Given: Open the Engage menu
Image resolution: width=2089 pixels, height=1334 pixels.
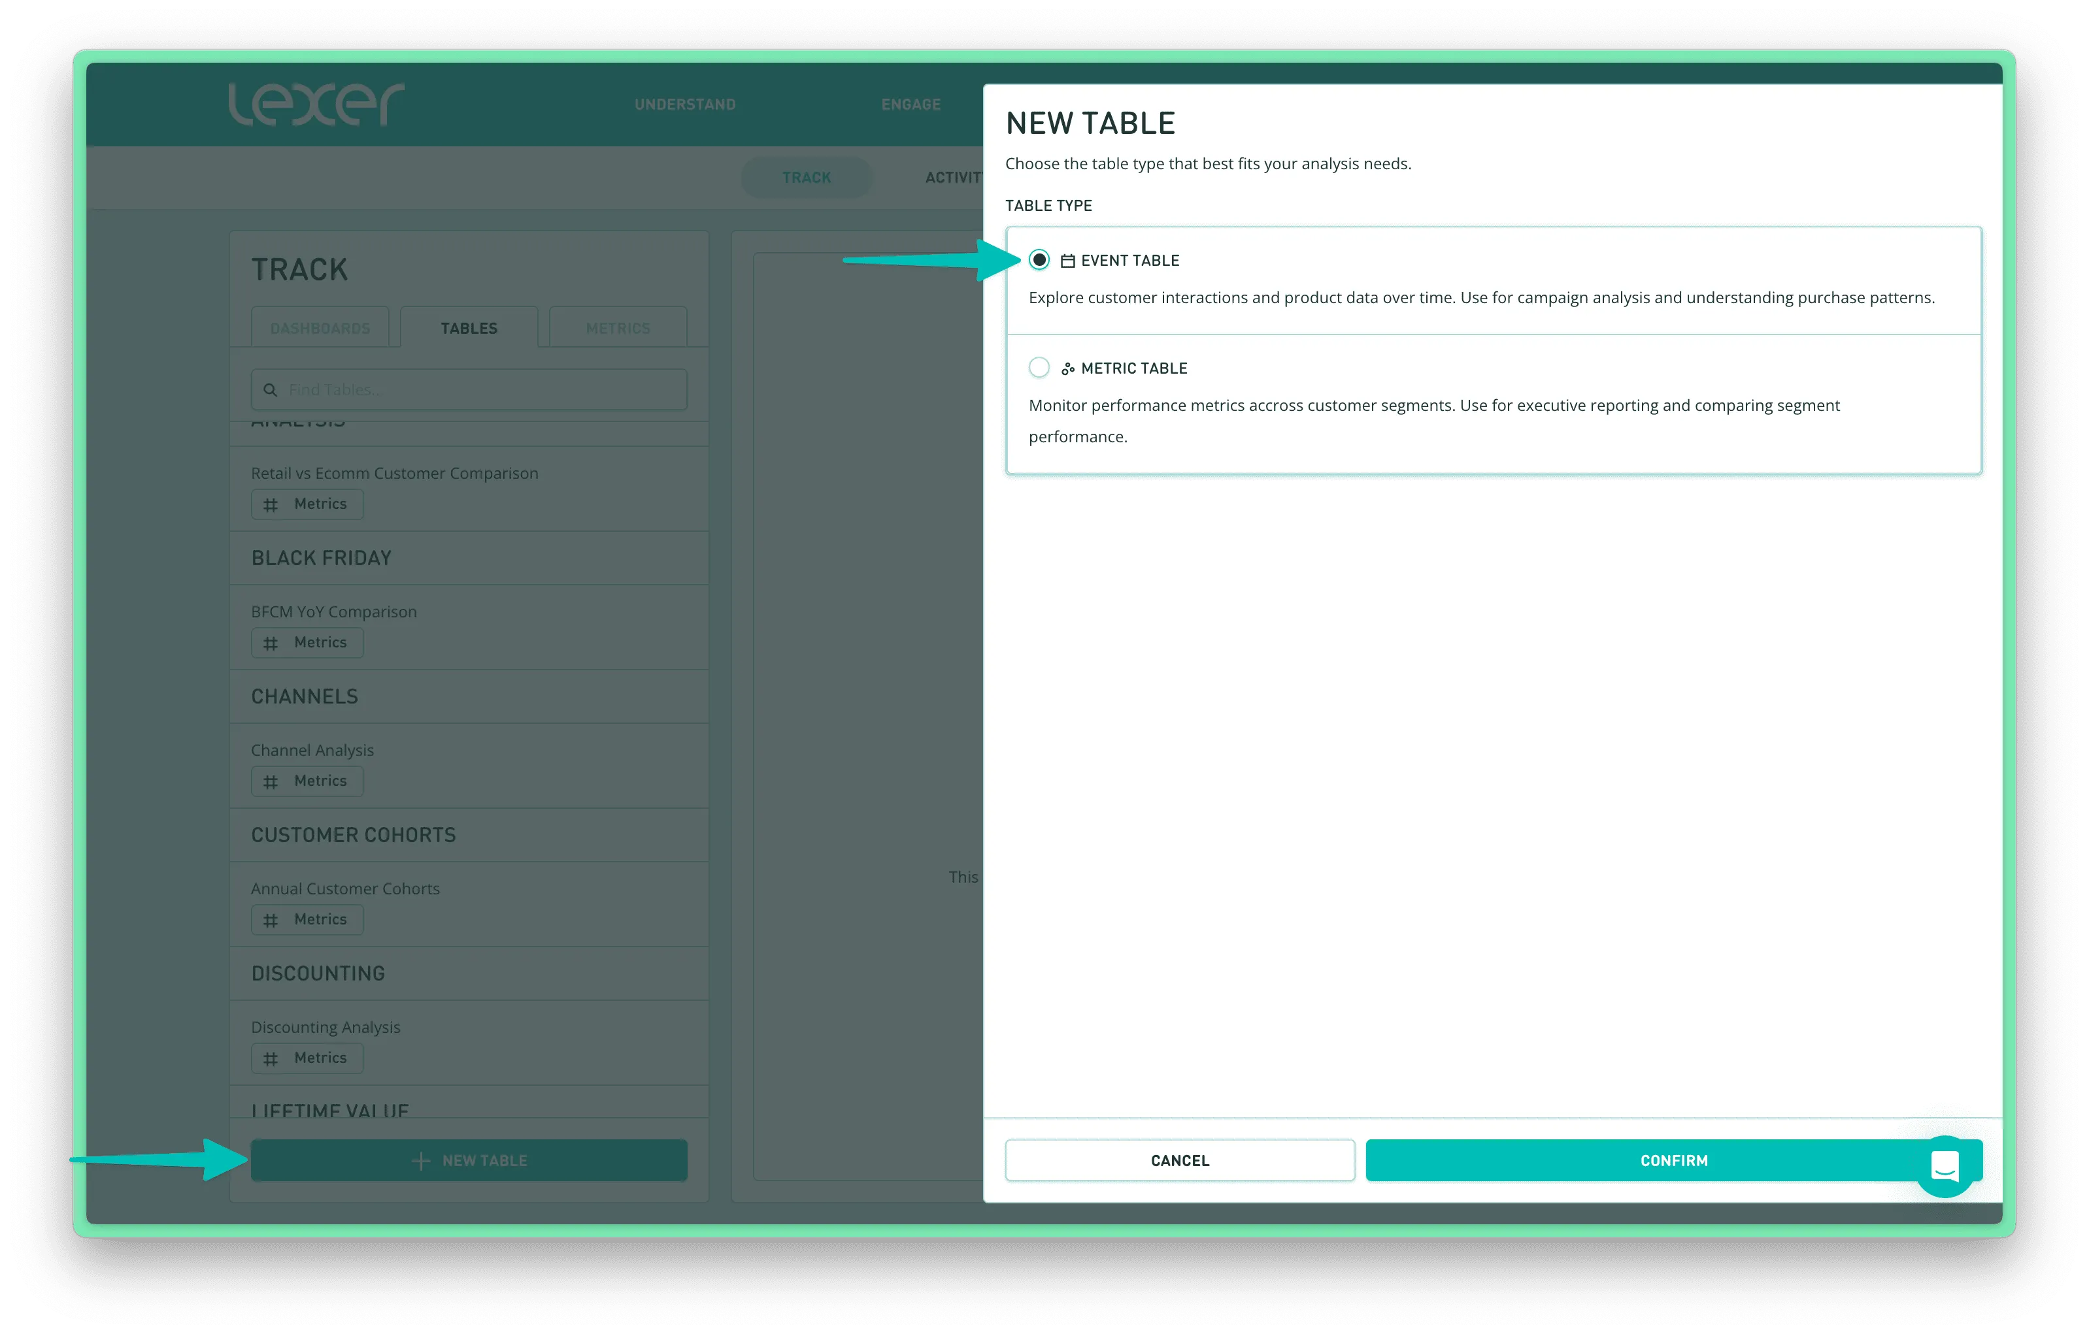Looking at the screenshot, I should tap(910, 104).
